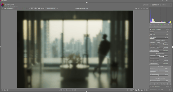
Task: Select drawn mask blending mode
Action: 157,84
